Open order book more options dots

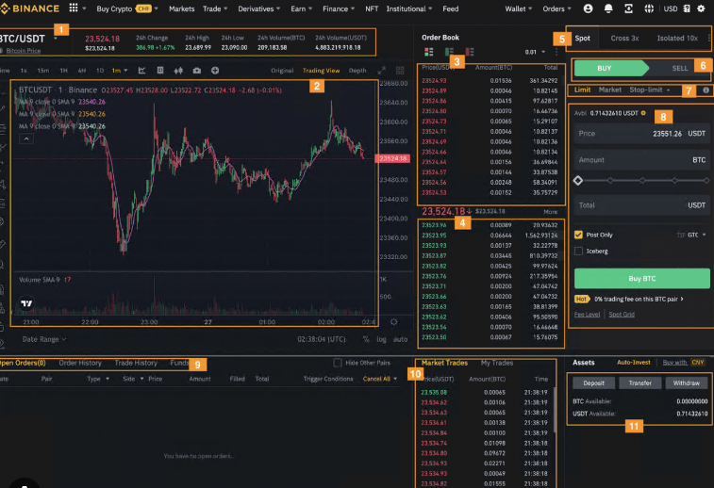click(x=556, y=52)
